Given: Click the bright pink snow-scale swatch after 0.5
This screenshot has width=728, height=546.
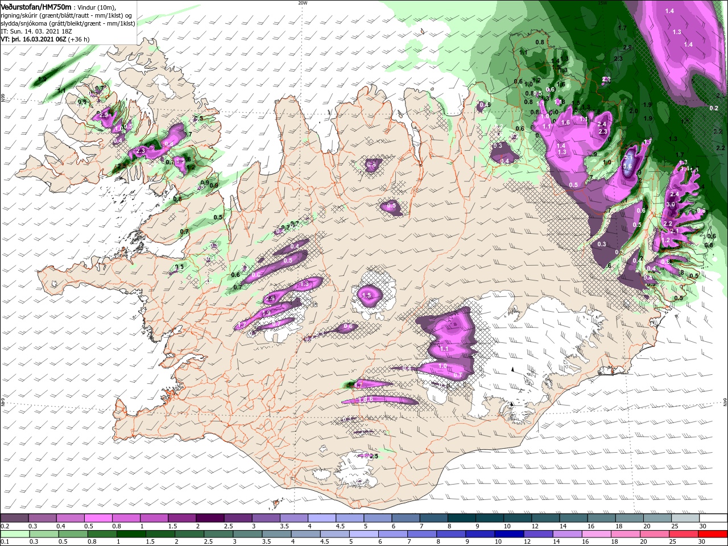Looking at the screenshot, I should click(98, 518).
